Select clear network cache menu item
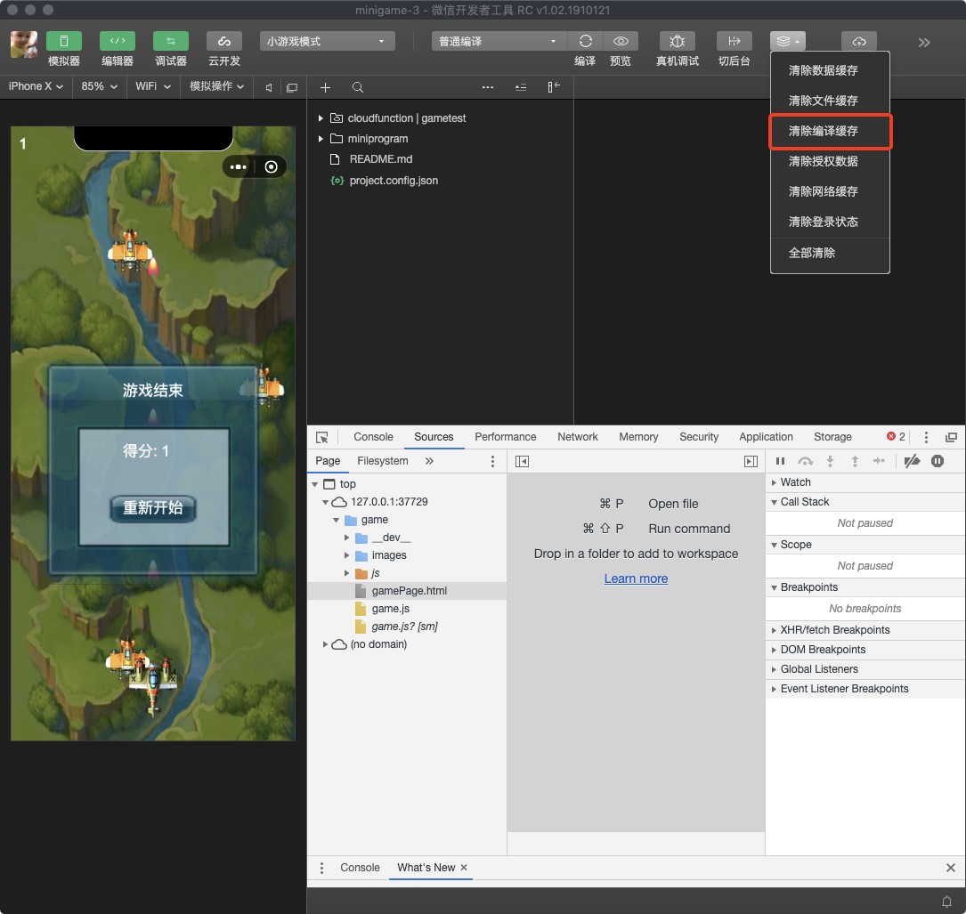966x914 pixels. coord(829,191)
